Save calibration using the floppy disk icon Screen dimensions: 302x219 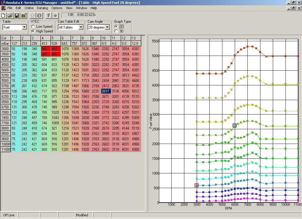pos(17,16)
